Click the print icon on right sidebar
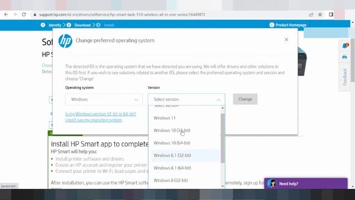 [344, 57]
